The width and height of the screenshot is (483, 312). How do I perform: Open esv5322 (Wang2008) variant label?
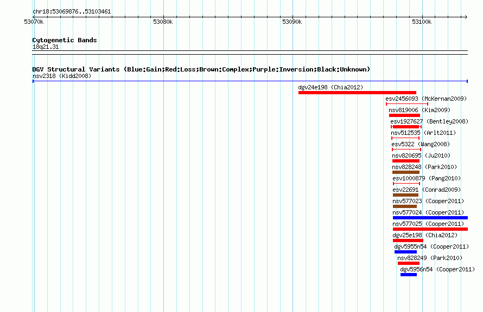421,144
